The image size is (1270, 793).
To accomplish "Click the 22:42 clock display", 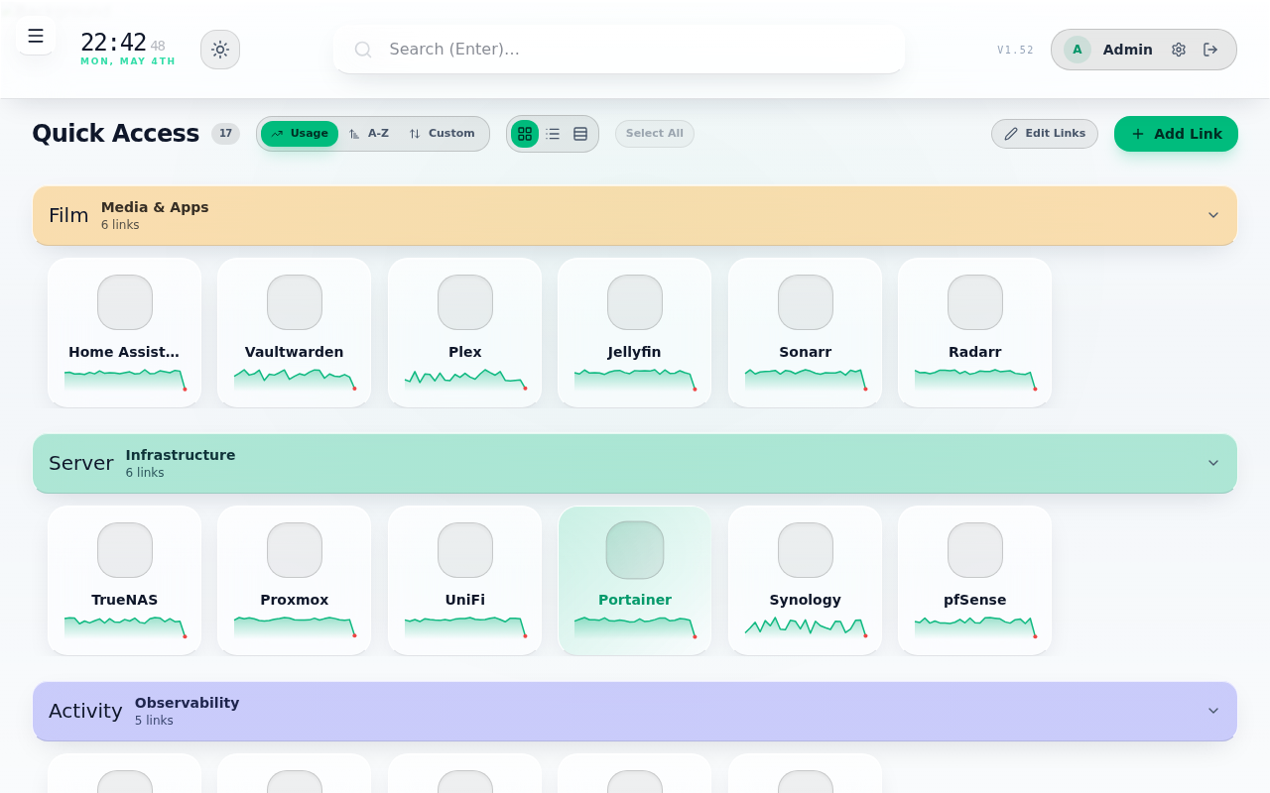I will coord(114,43).
